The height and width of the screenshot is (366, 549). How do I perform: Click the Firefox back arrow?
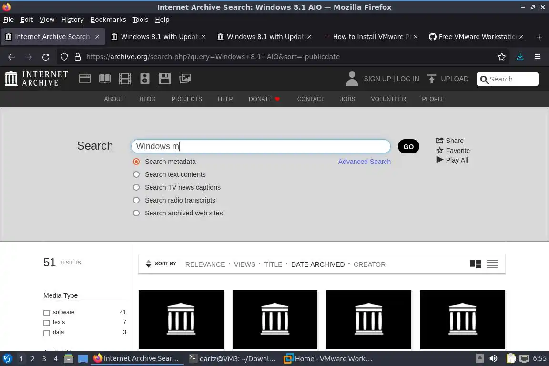point(11,57)
